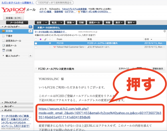Click the 削除 delete button
Viewport: 167px width, 131px height.
[108, 23]
